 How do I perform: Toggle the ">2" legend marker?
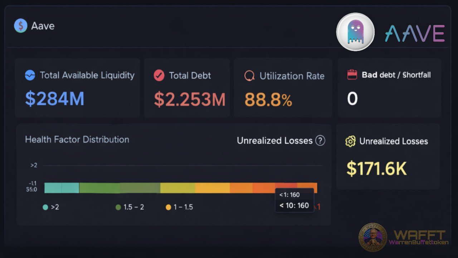click(45, 207)
